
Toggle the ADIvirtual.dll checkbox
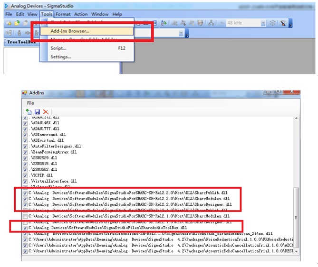pyautogui.click(x=25, y=140)
